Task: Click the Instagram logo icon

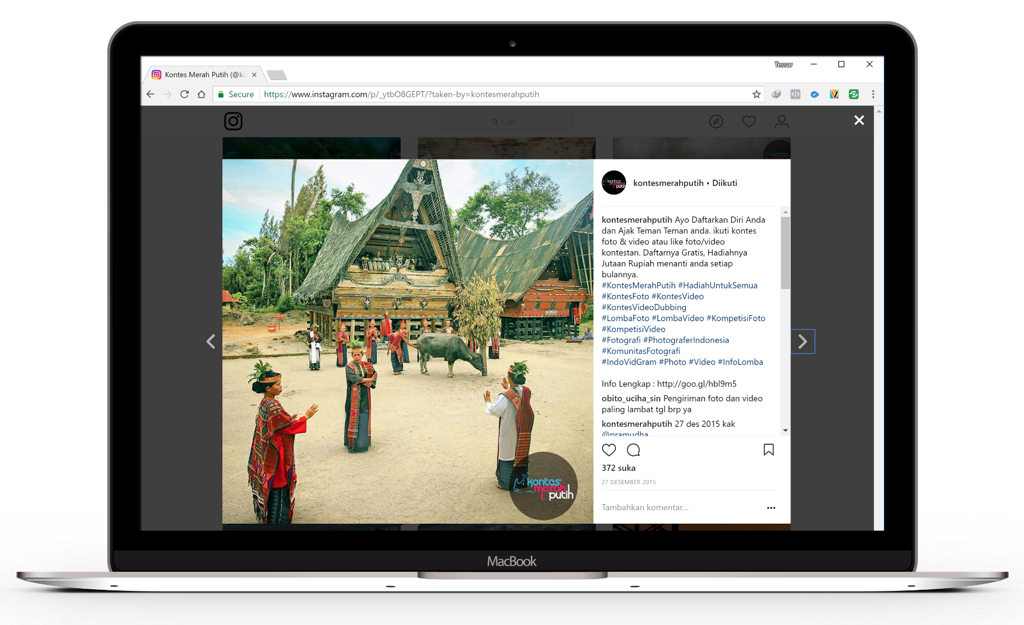Action: 233,121
